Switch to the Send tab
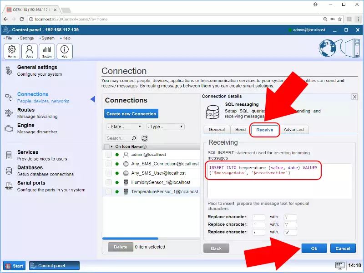 pos(240,130)
